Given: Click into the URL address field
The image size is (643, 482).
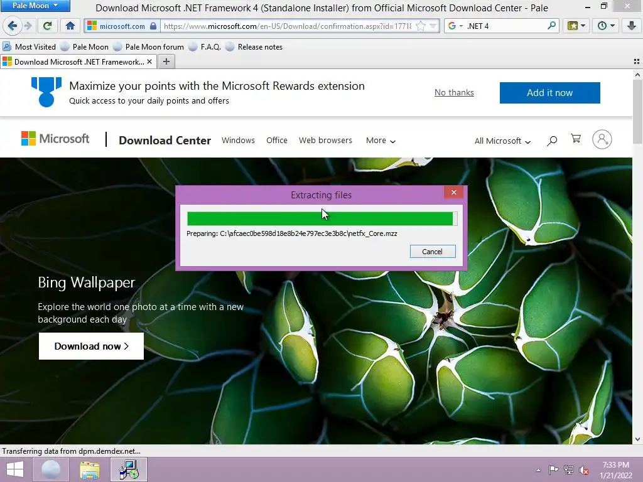Looking at the screenshot, I should coord(287,26).
